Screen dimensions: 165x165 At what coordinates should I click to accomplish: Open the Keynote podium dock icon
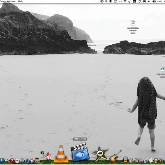(x=156, y=161)
